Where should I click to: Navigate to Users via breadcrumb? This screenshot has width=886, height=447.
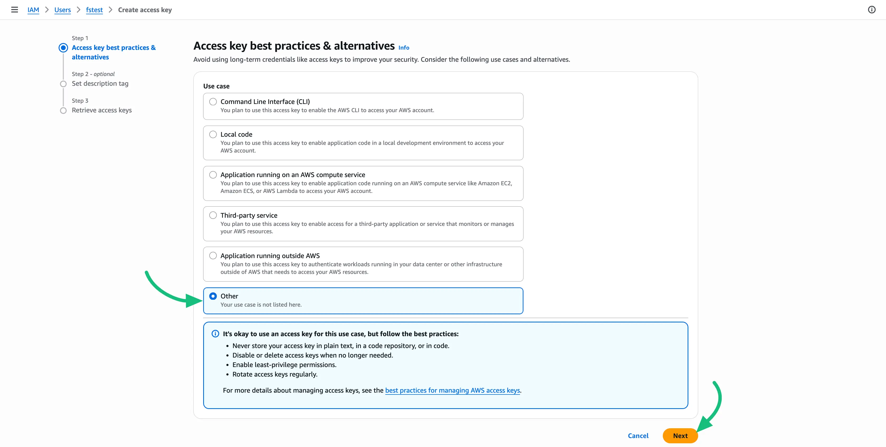(x=62, y=9)
